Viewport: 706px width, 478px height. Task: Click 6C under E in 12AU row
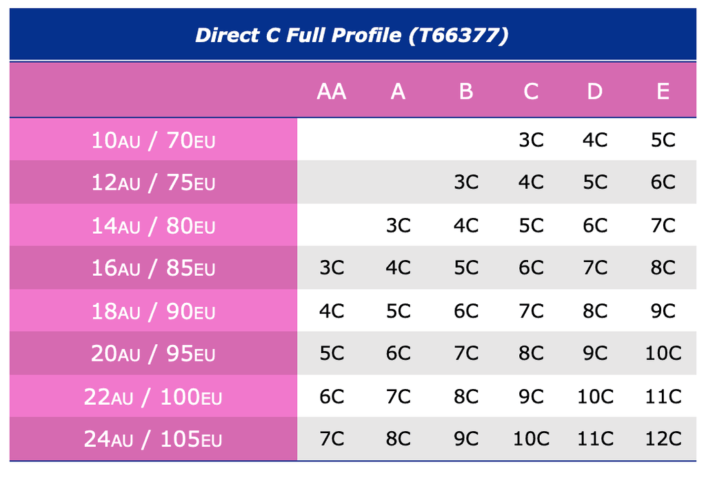663,182
